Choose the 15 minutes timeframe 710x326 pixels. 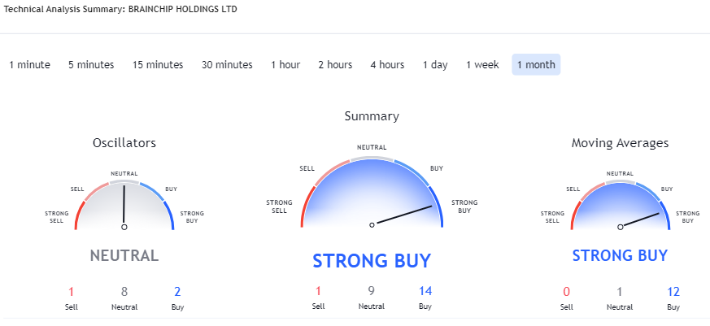point(158,65)
